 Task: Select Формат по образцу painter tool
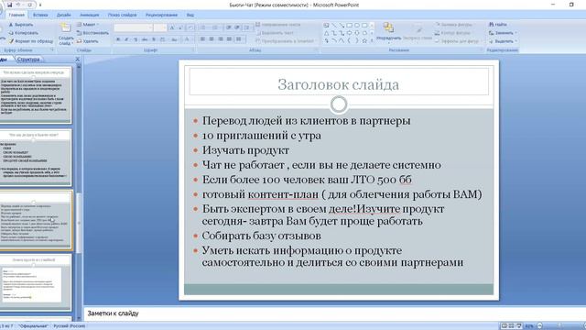tap(30, 41)
